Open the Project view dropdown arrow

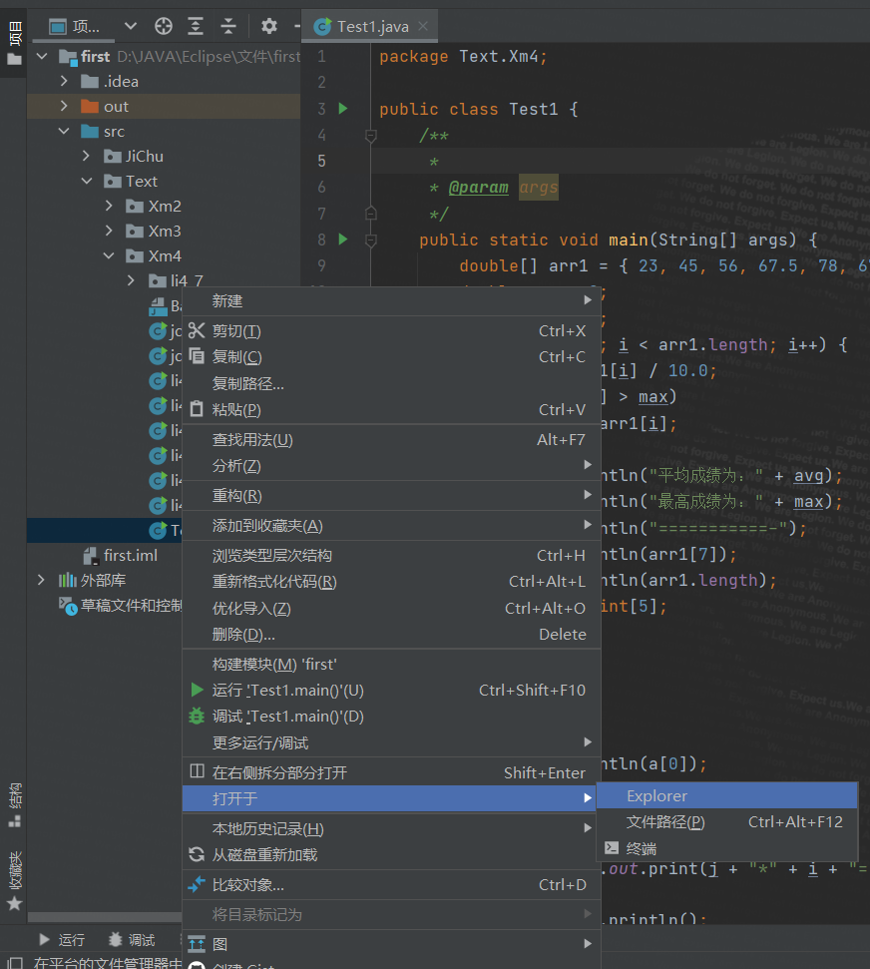coord(130,26)
